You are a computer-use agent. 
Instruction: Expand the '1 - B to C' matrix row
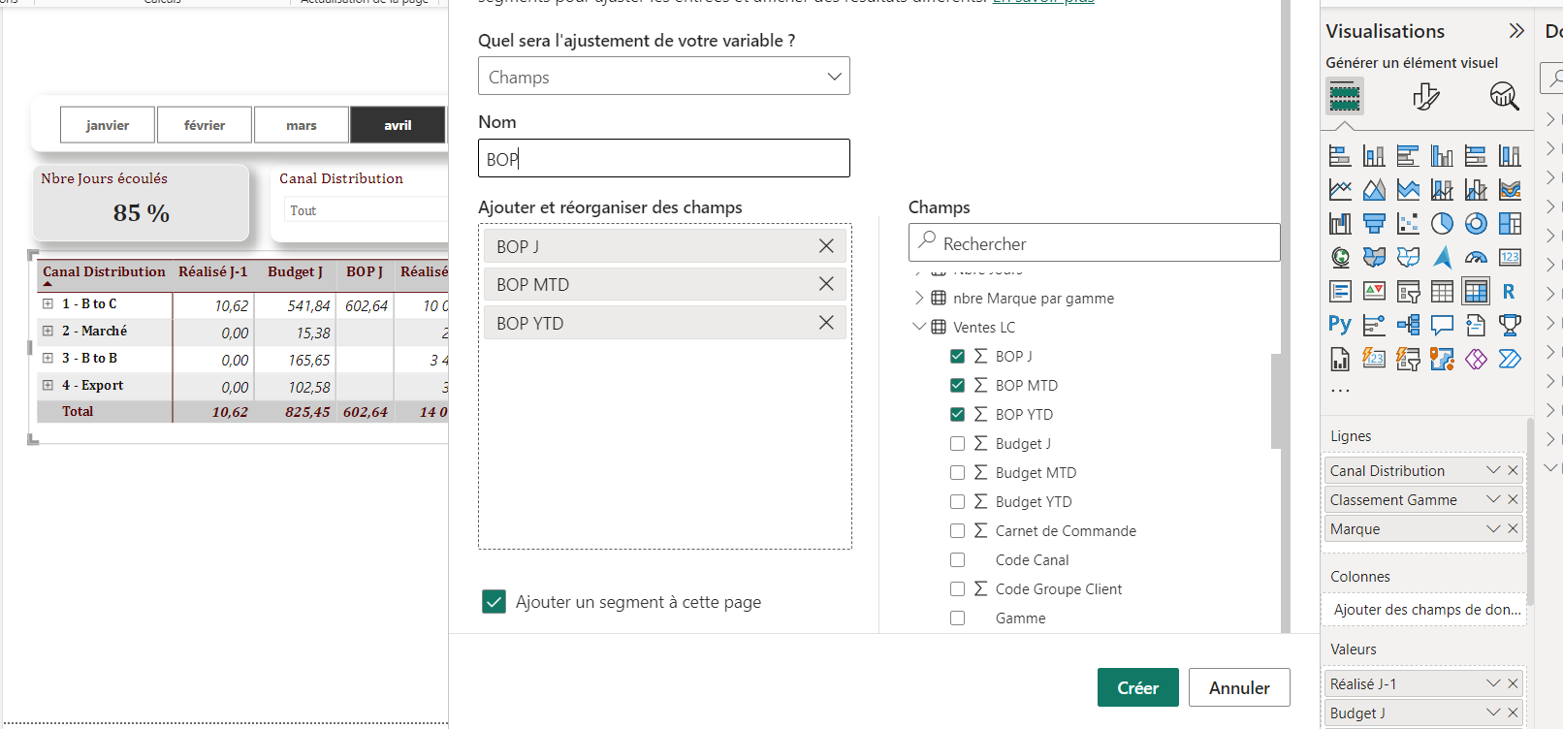point(48,303)
